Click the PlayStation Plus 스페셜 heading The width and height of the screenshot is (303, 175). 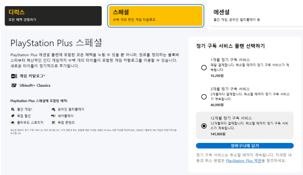(x=56, y=43)
